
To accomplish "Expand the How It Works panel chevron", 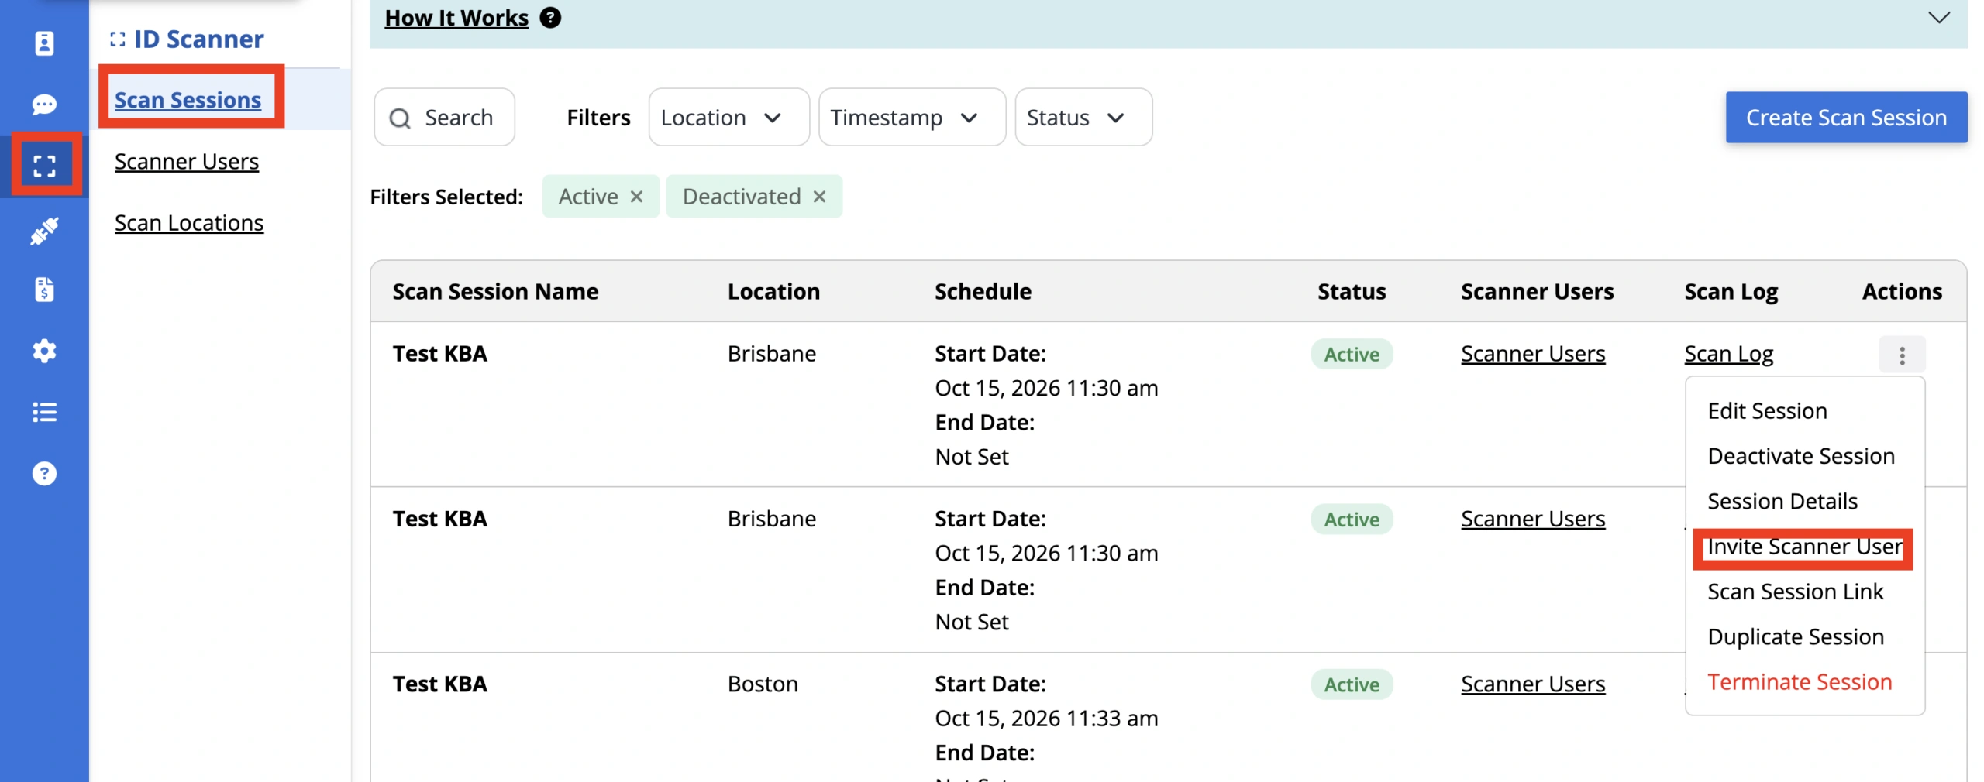I will coord(1938,17).
